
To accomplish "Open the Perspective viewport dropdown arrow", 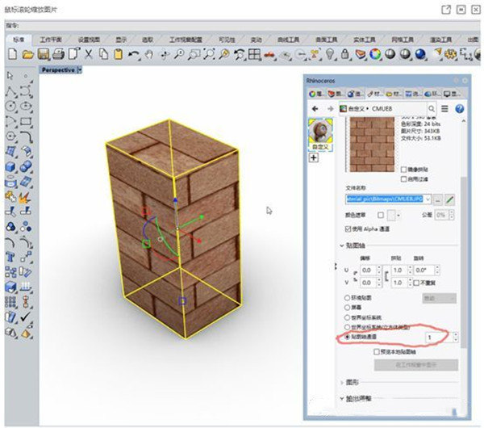I will point(80,70).
